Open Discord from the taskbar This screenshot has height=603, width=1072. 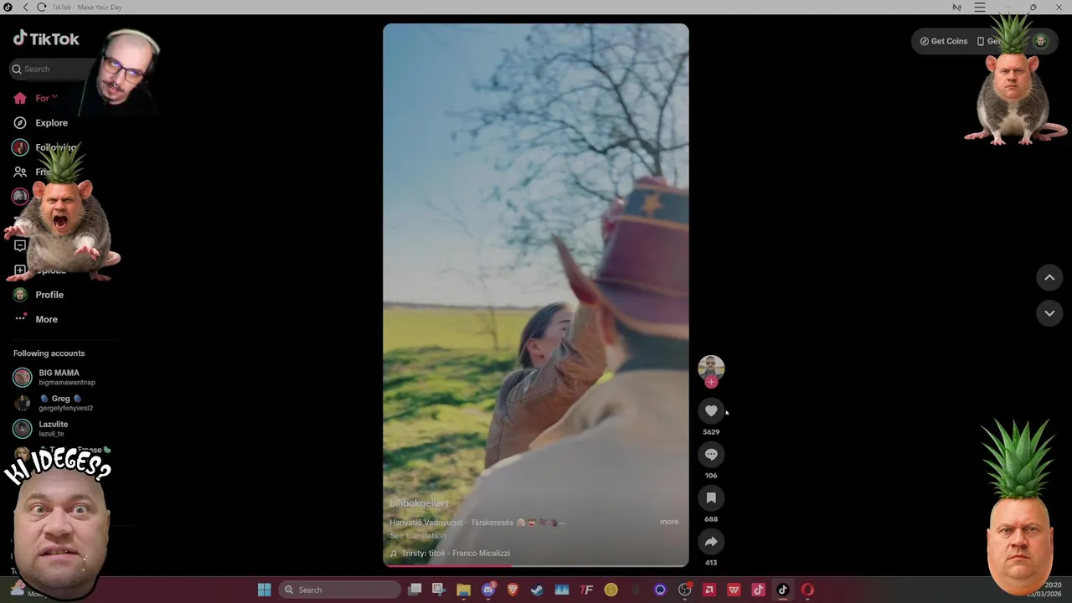coord(488,590)
